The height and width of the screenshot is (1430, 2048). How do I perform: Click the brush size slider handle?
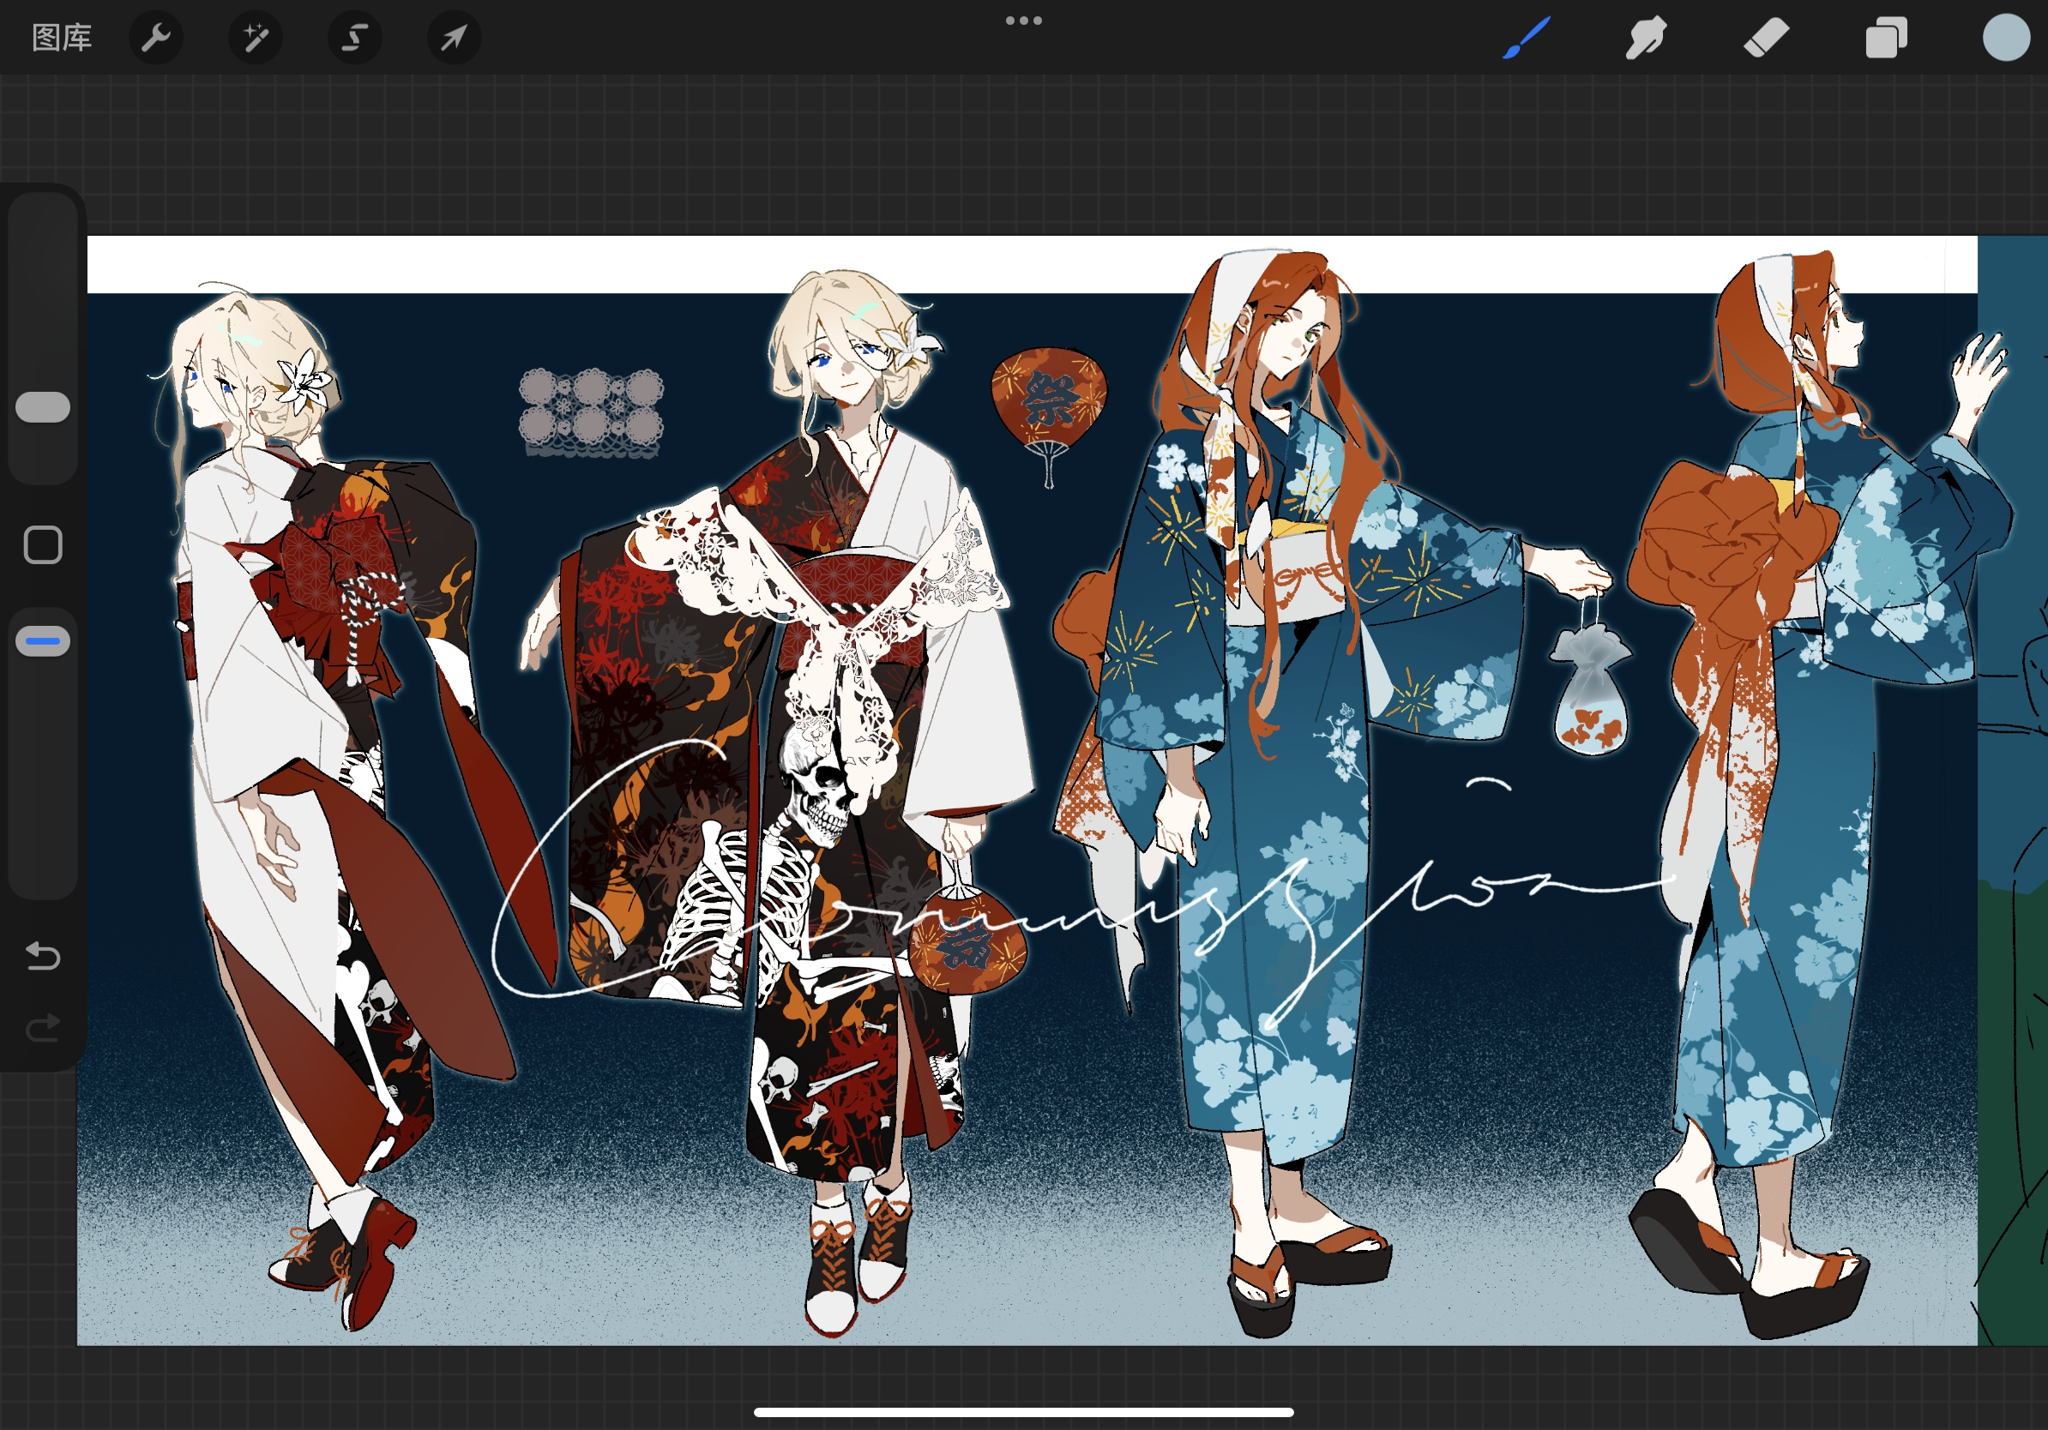tap(43, 406)
